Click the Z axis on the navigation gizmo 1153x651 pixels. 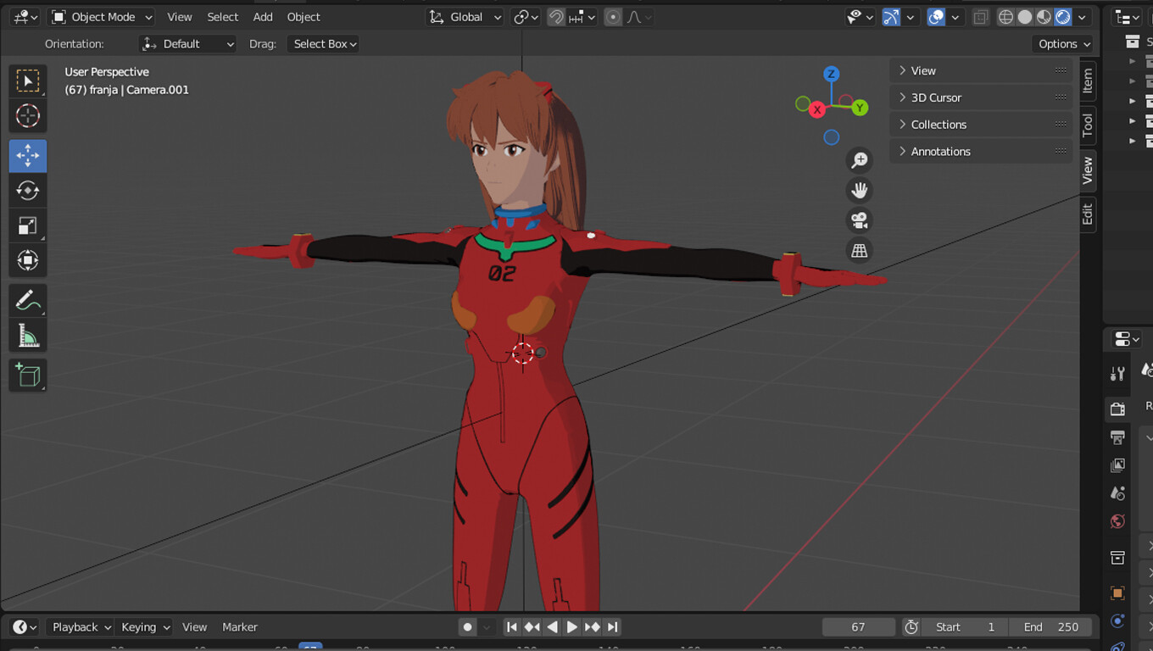[x=831, y=74]
